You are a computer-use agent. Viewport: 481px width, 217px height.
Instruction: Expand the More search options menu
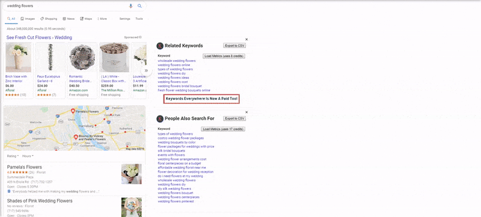click(x=102, y=19)
